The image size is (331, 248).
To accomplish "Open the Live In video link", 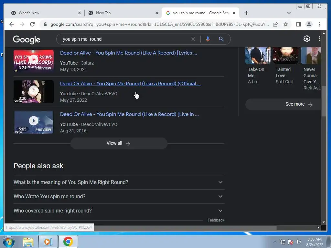I will (x=129, y=114).
